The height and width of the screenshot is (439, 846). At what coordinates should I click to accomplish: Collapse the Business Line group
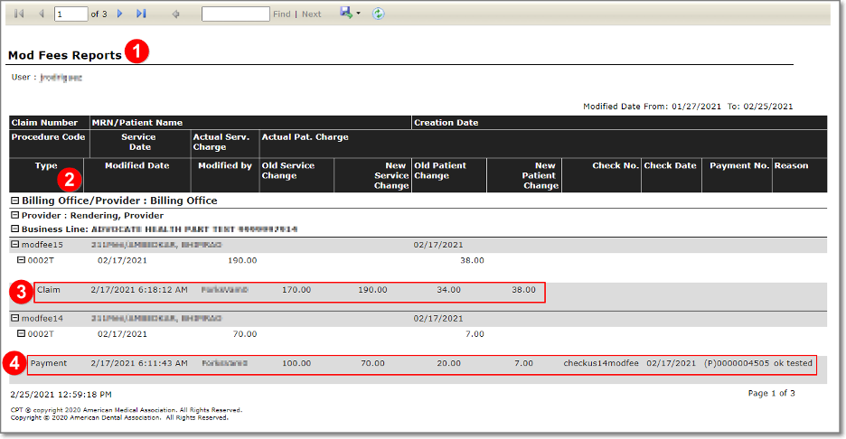click(14, 229)
